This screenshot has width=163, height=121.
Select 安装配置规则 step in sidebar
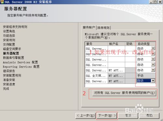pyautogui.click(x=12, y=75)
